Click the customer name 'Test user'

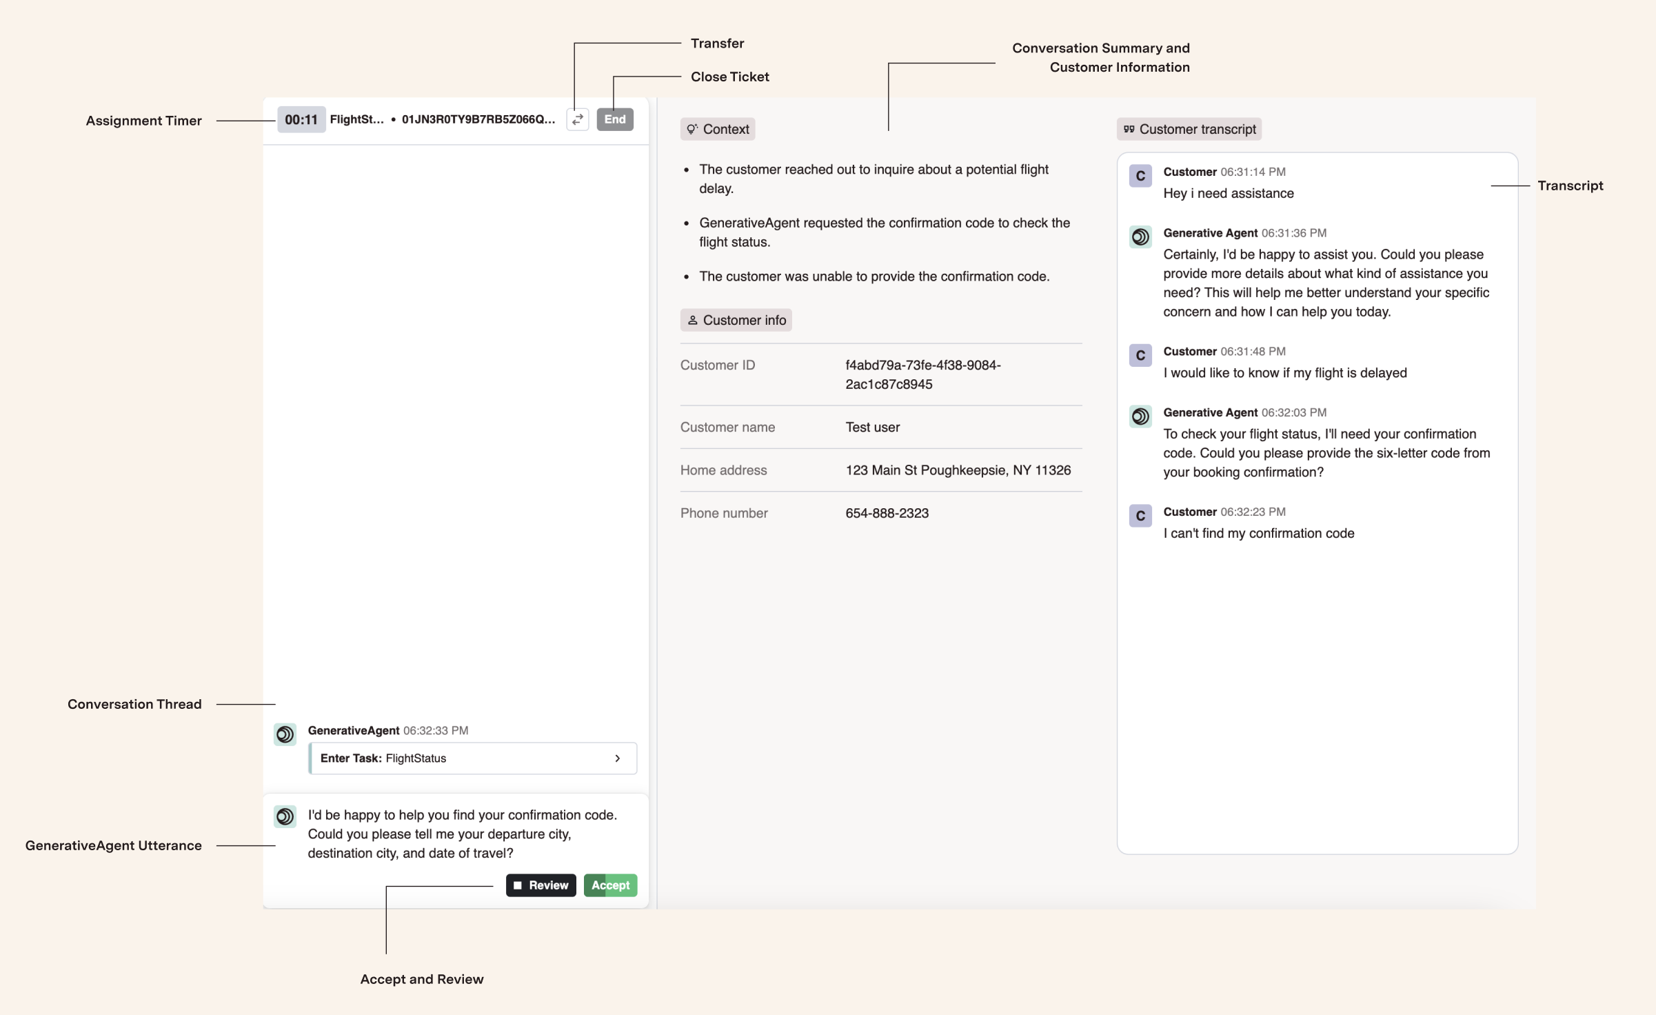click(872, 427)
